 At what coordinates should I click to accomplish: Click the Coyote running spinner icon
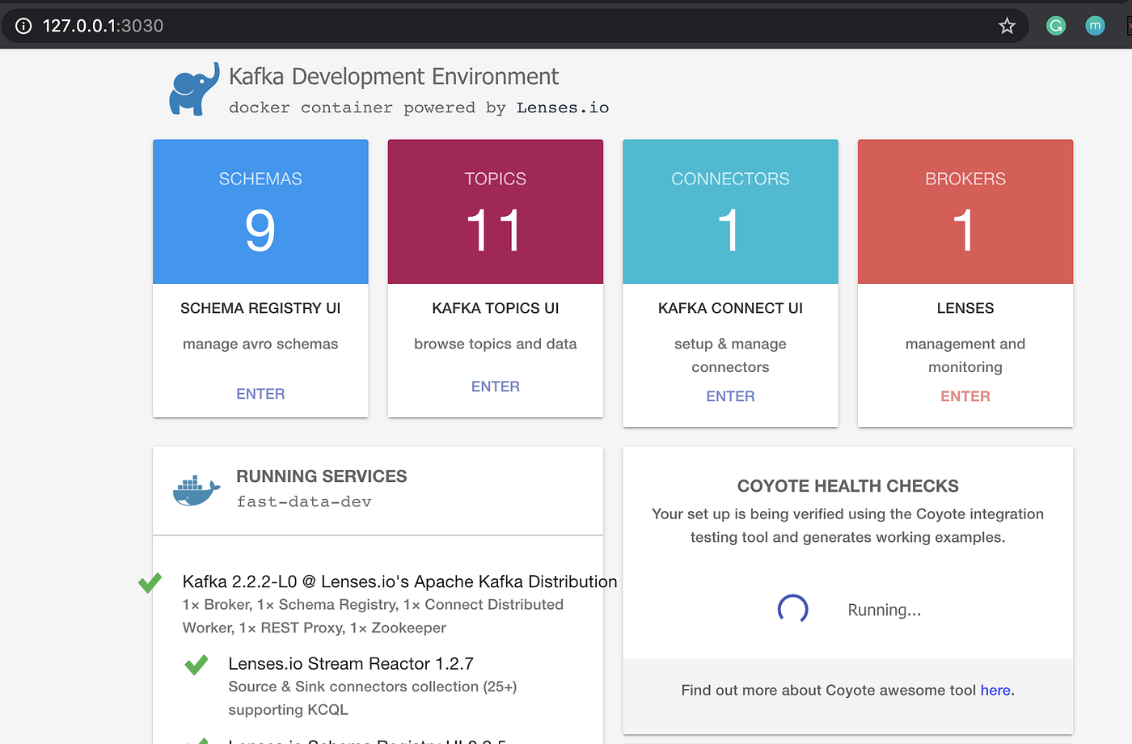point(792,609)
